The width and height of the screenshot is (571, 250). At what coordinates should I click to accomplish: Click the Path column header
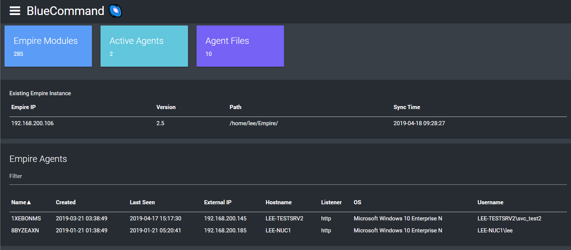(235, 107)
